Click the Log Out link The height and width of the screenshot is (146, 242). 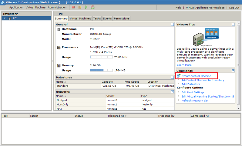click(x=234, y=8)
